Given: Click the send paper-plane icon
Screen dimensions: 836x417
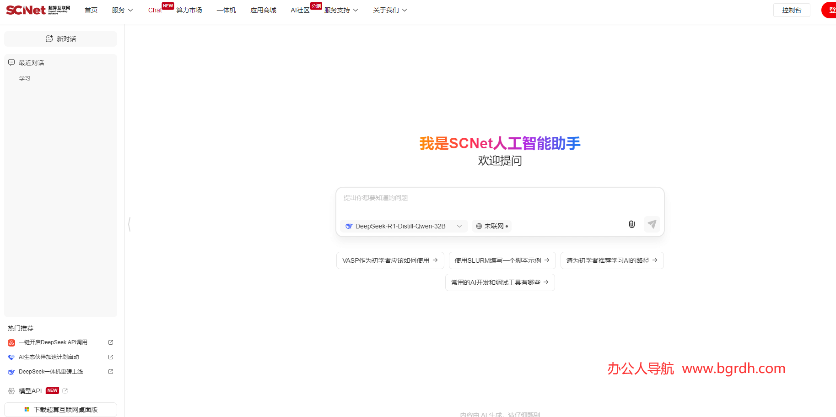Looking at the screenshot, I should [x=652, y=224].
